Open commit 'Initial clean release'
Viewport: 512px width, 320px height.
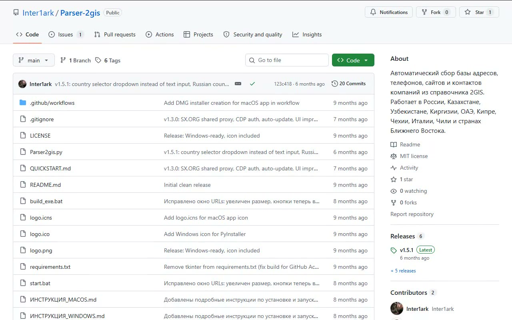(x=187, y=185)
